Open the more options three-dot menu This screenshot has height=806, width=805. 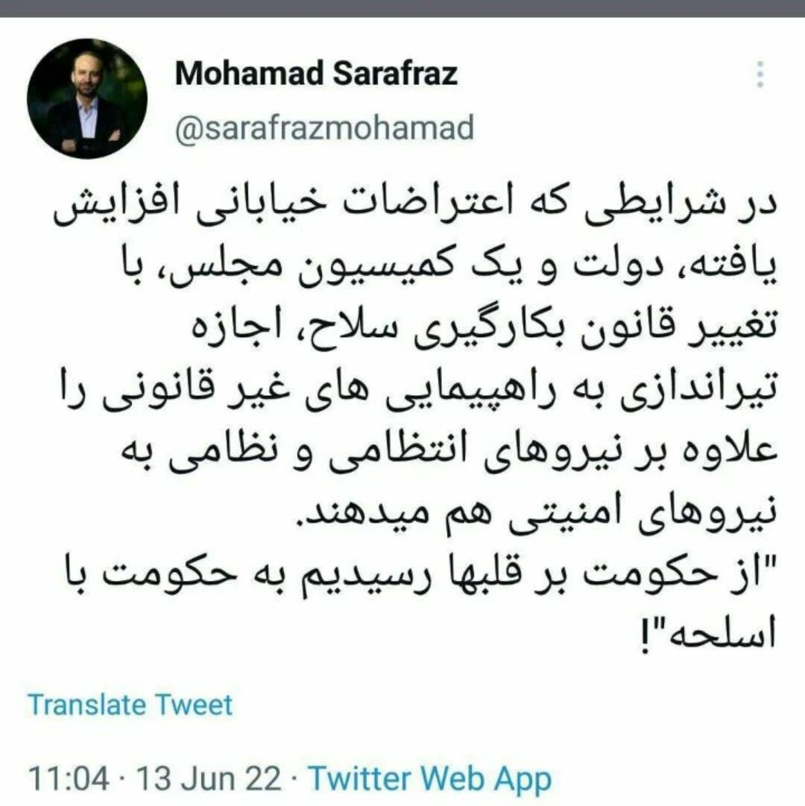point(760,75)
